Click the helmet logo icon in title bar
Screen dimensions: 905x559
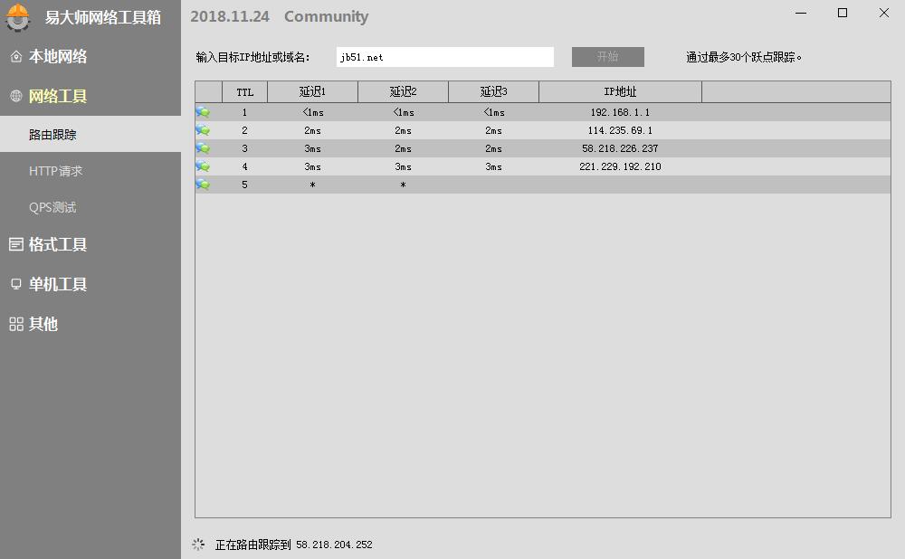[18, 17]
